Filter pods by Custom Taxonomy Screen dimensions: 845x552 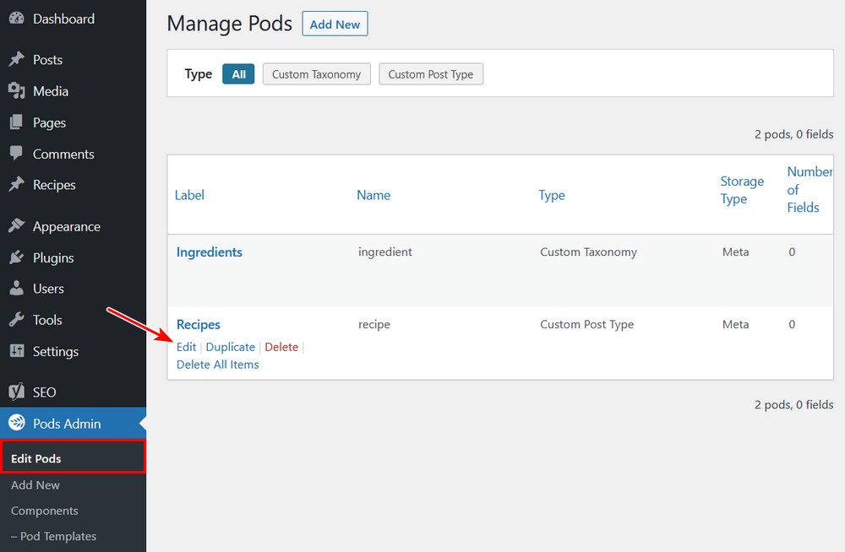pos(316,73)
